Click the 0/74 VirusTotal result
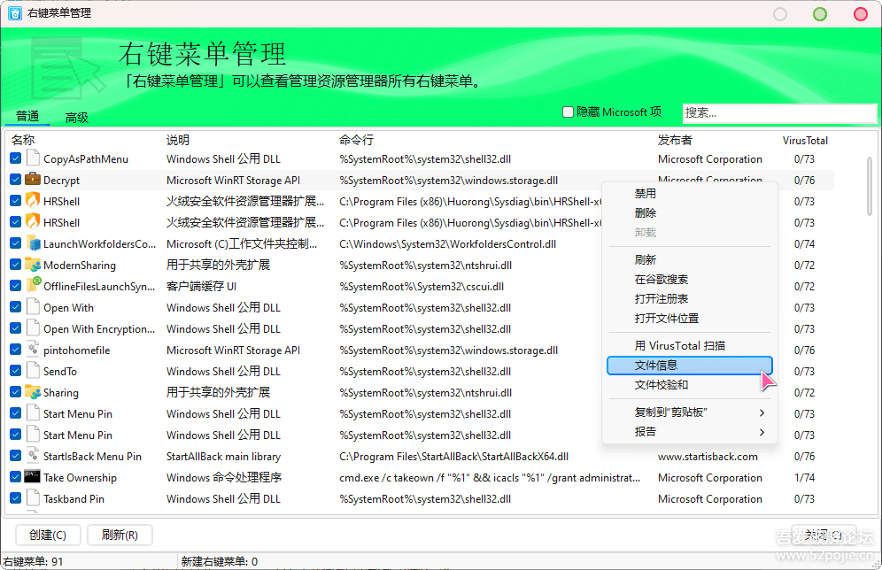Viewport: 882px width, 570px height. pyautogui.click(x=804, y=244)
